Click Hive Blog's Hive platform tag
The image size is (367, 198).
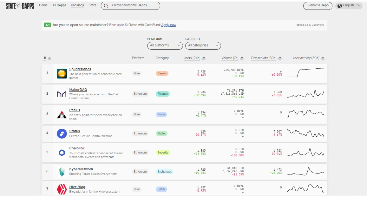(137, 189)
